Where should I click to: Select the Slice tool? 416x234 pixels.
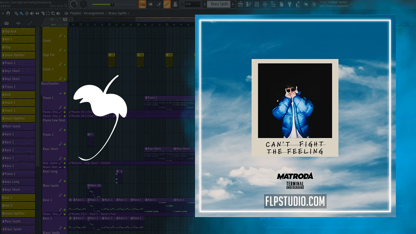42,13
